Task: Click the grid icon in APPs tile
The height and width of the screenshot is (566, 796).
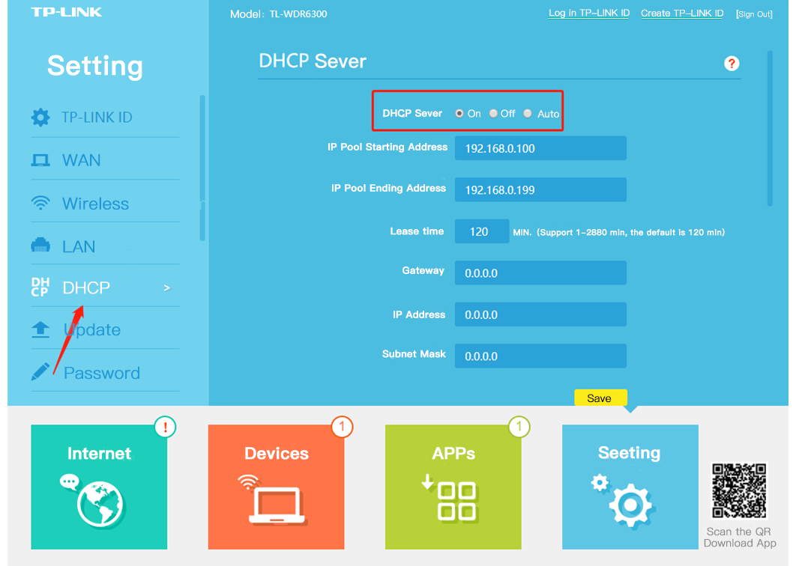Action: point(456,502)
